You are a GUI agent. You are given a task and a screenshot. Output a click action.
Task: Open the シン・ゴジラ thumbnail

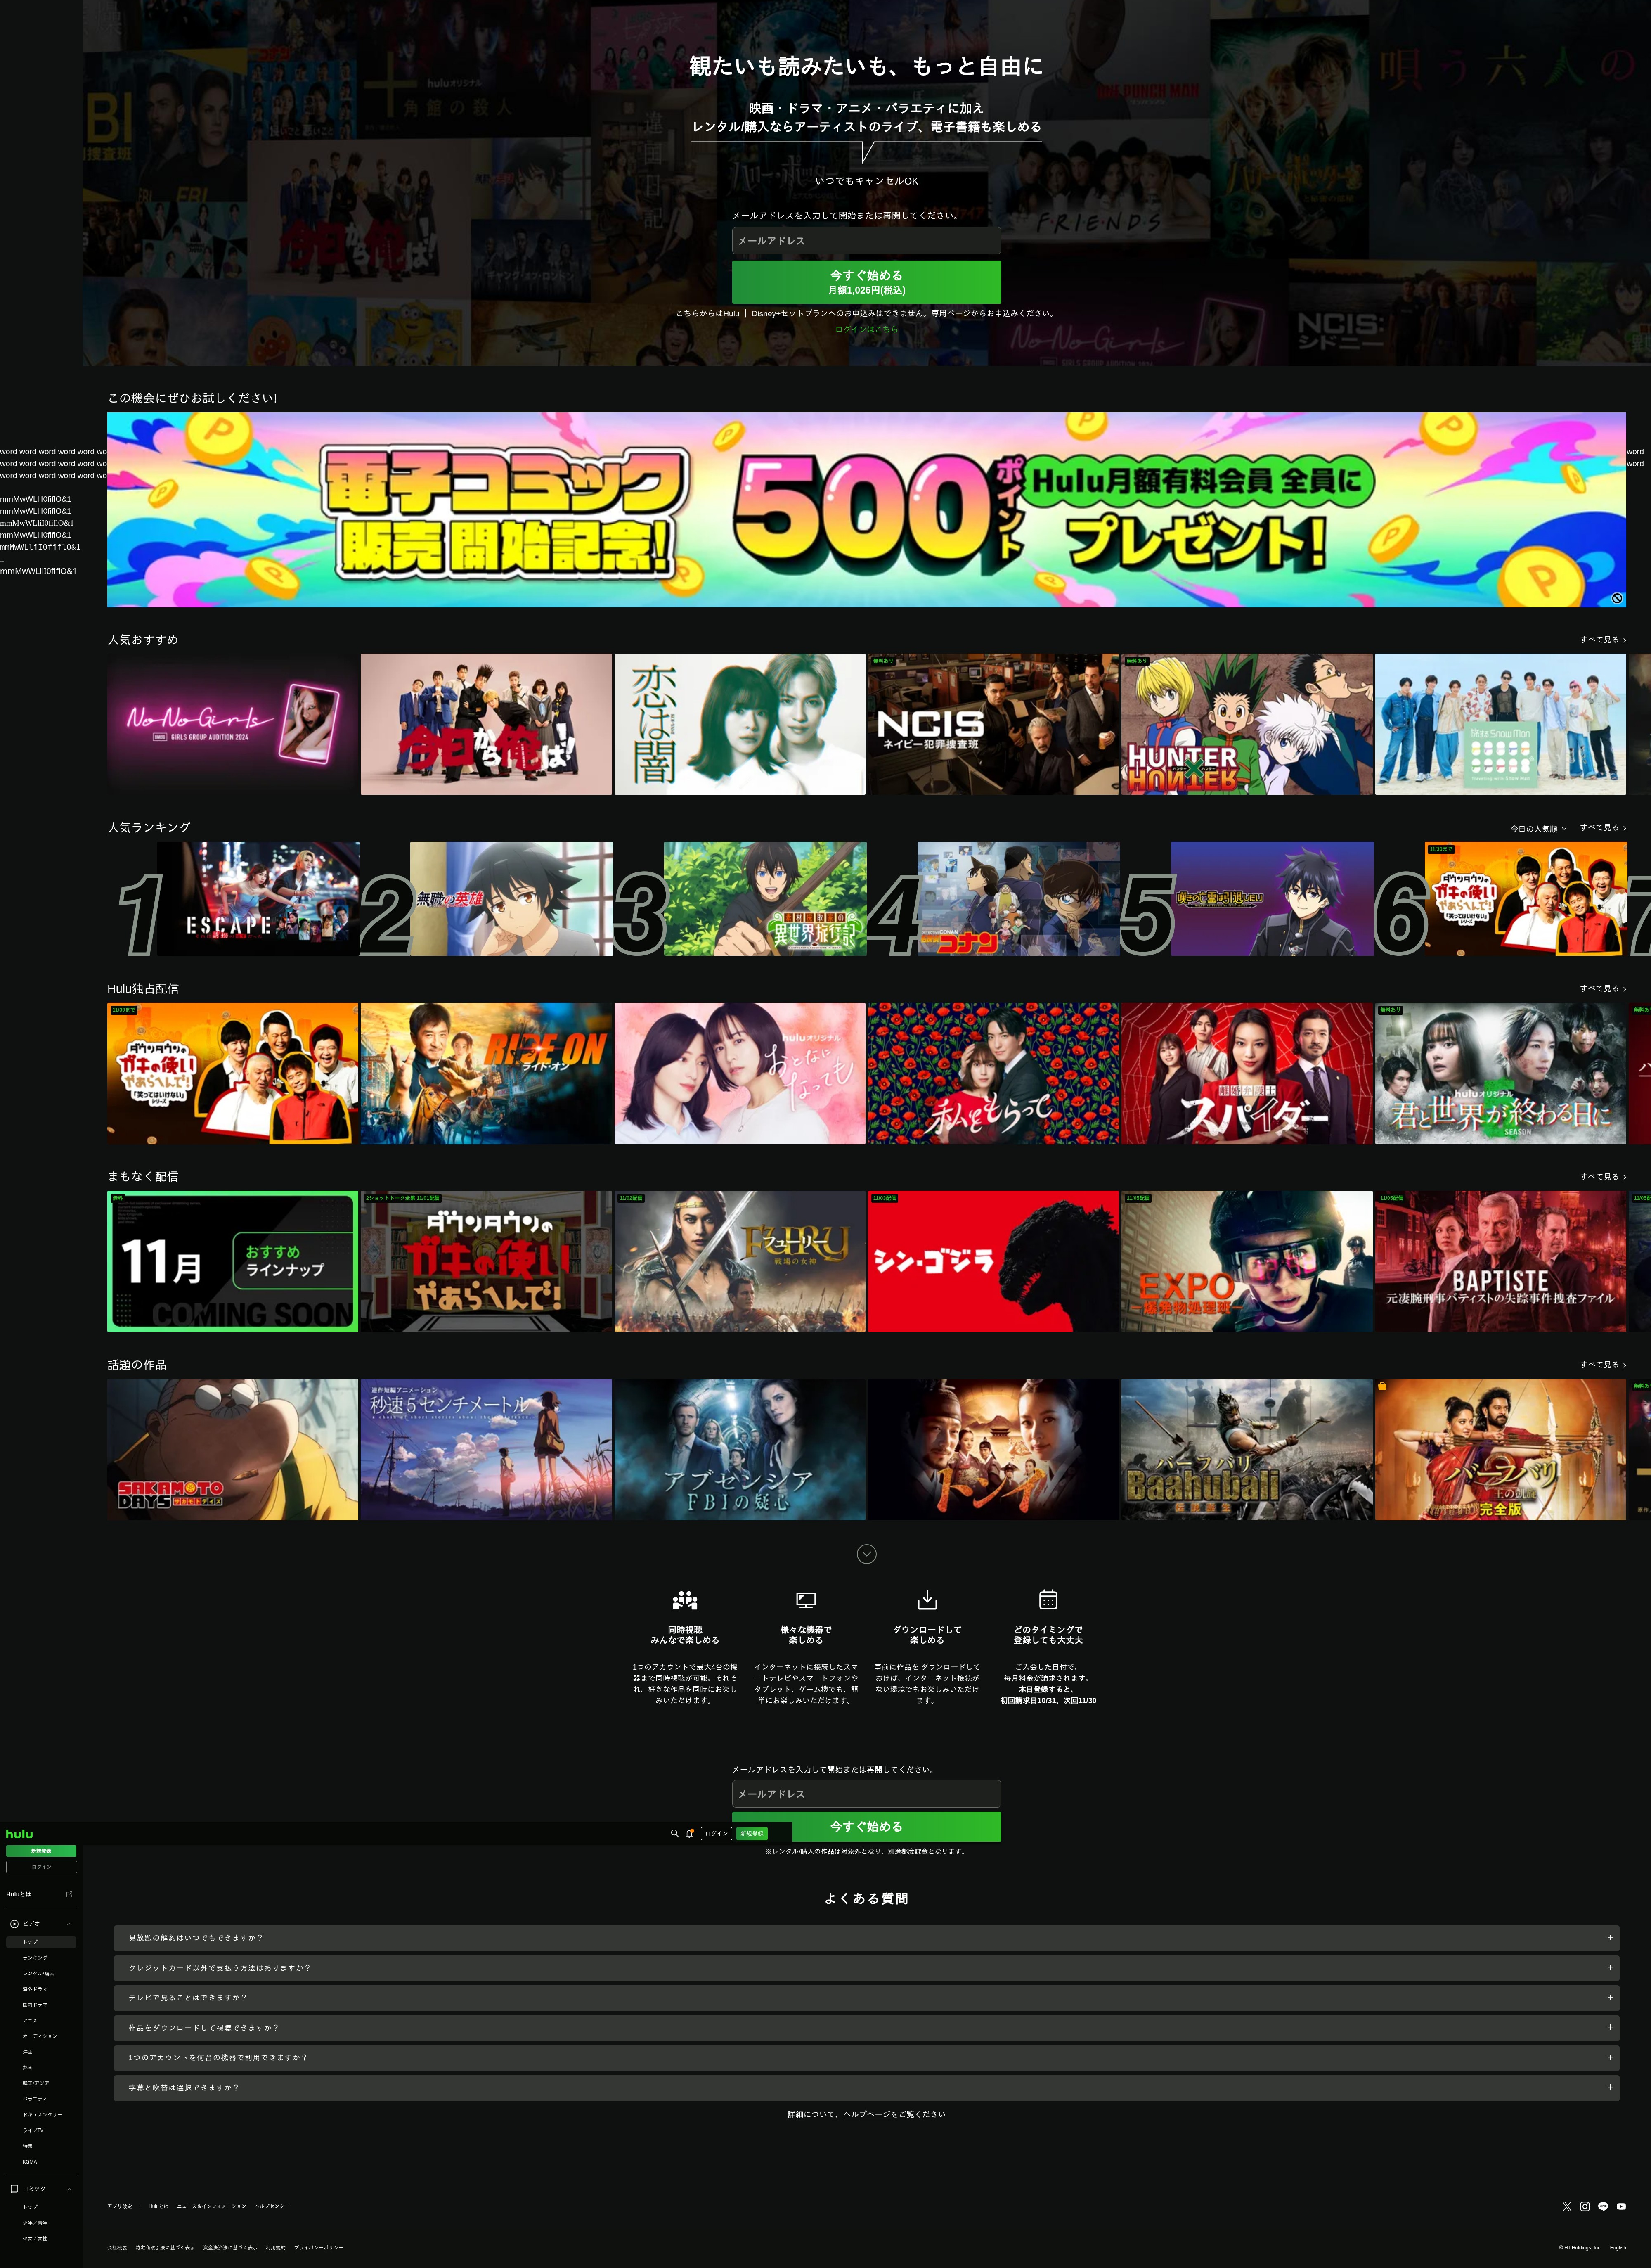[x=993, y=1261]
